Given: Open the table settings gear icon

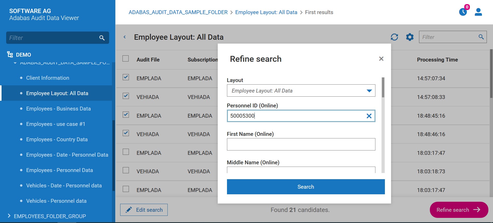Looking at the screenshot, I should click(410, 37).
